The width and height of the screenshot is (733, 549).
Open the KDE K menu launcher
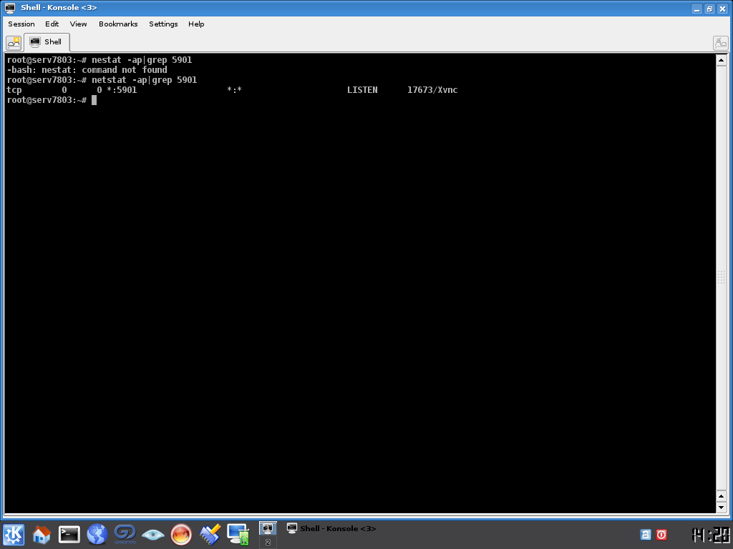coord(14,534)
